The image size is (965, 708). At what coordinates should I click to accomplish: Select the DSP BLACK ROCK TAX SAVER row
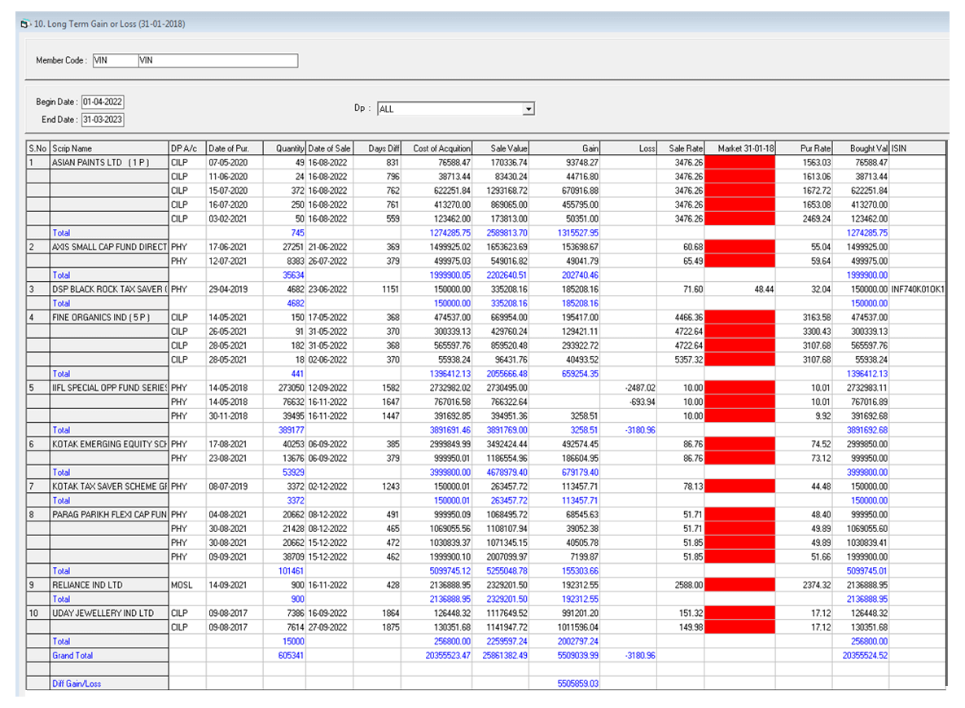[486, 289]
